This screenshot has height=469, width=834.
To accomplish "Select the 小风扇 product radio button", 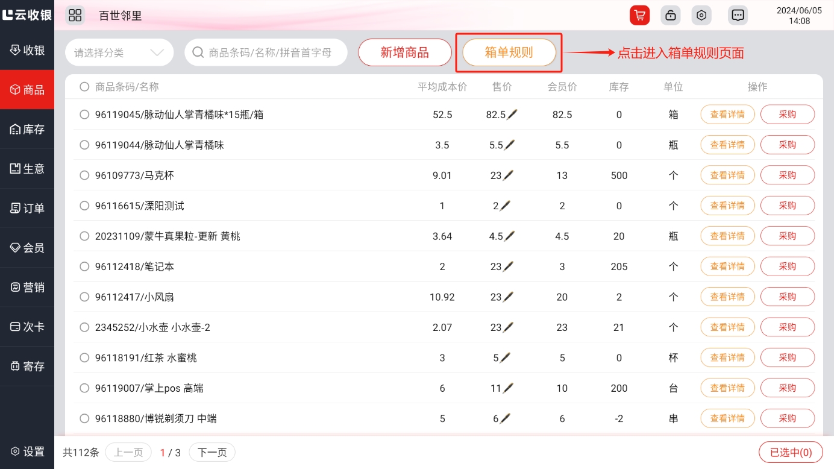I will (84, 297).
